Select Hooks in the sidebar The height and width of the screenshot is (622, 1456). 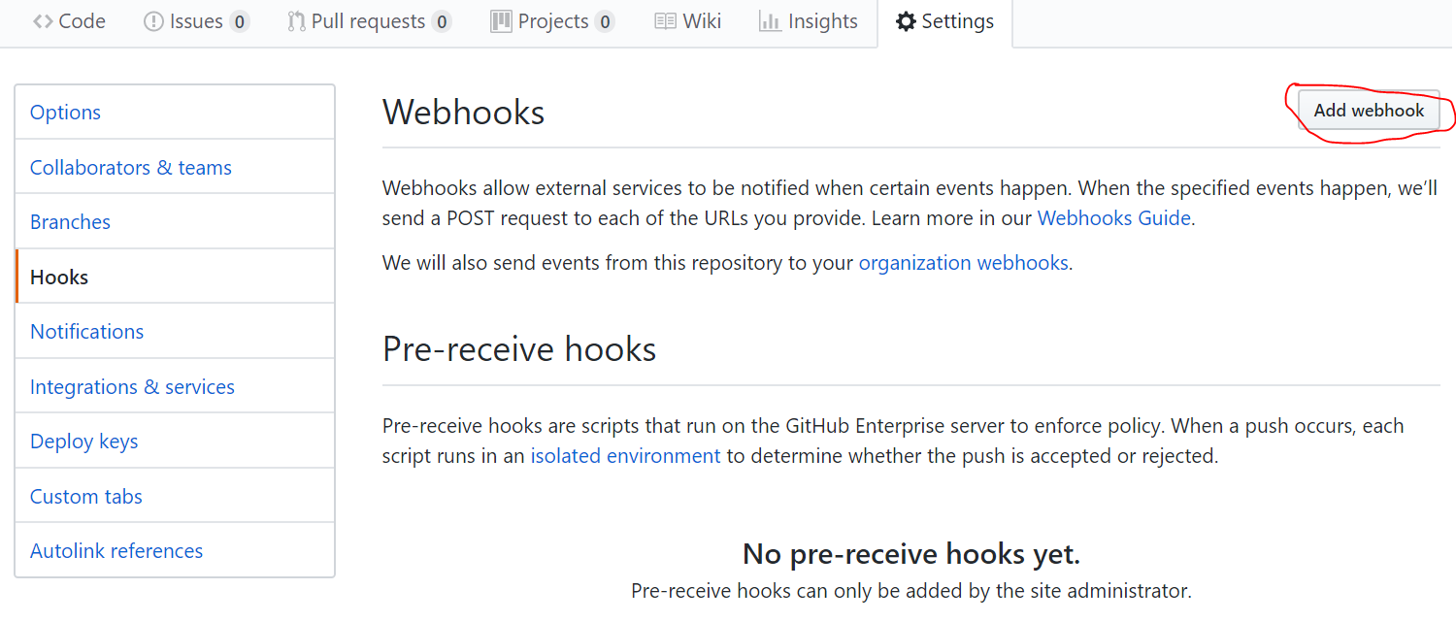175,277
